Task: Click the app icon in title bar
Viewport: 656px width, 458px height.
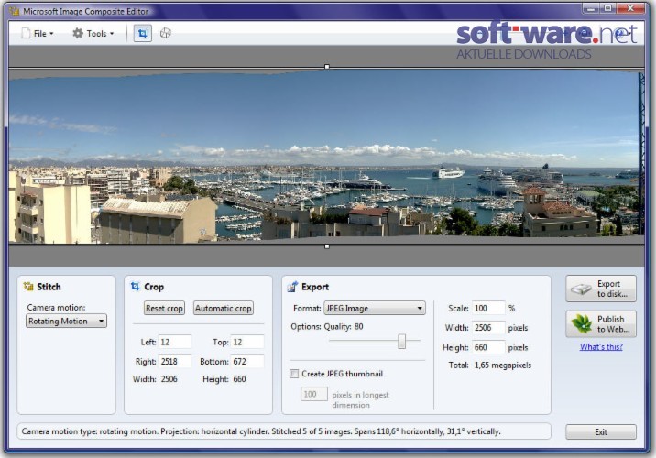Action: point(15,11)
